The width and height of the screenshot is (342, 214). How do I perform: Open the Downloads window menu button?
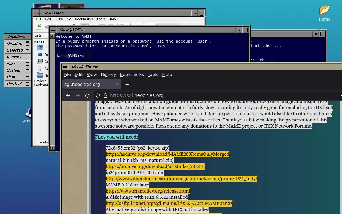(x=37, y=13)
